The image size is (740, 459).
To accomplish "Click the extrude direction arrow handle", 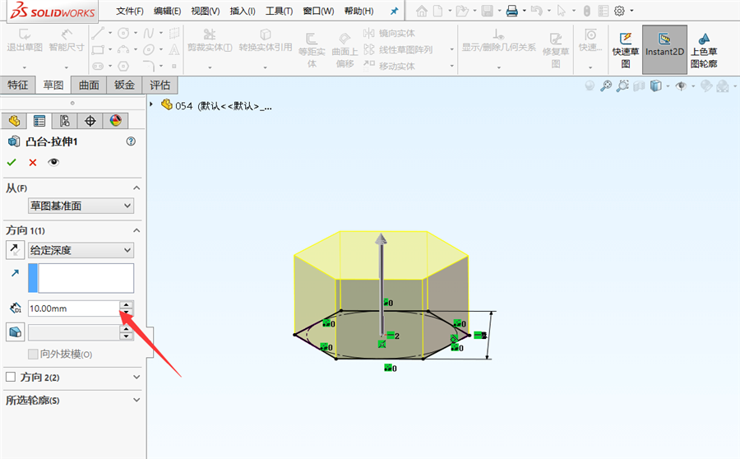I will pyautogui.click(x=381, y=241).
